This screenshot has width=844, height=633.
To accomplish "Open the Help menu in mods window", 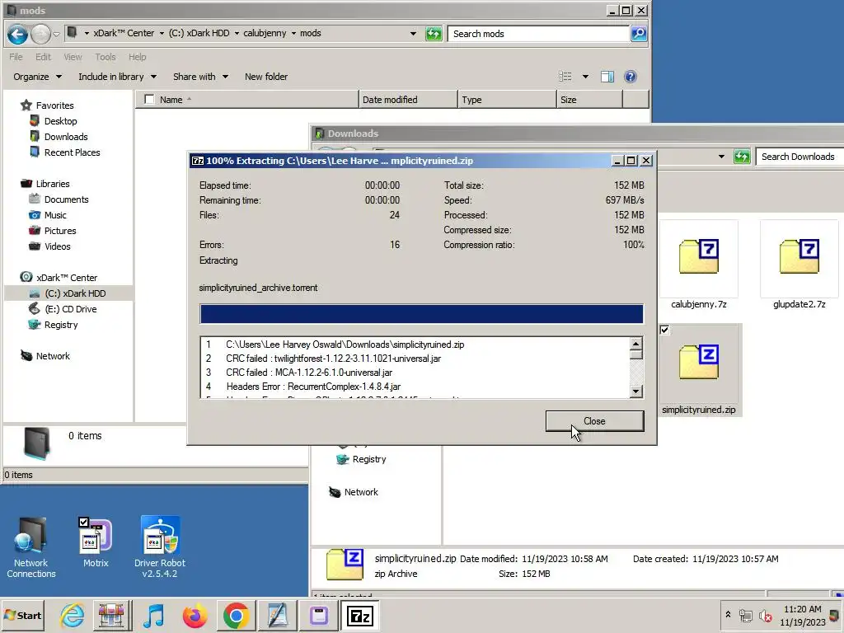I will pyautogui.click(x=138, y=57).
